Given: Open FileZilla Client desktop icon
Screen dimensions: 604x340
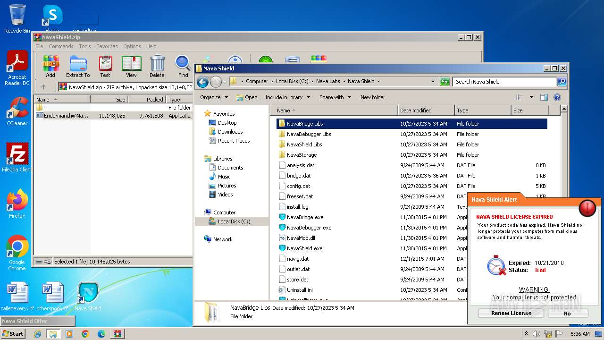Looking at the screenshot, I should point(17,157).
